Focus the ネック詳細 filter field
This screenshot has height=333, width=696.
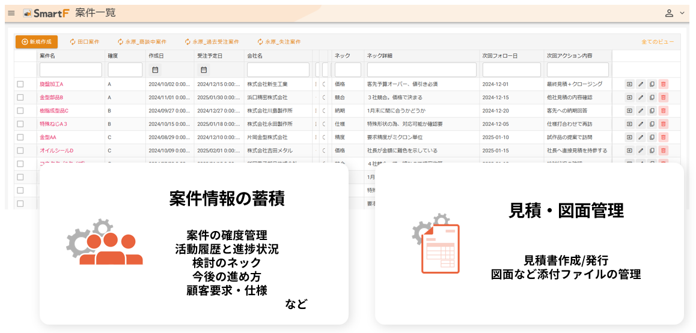click(x=422, y=70)
